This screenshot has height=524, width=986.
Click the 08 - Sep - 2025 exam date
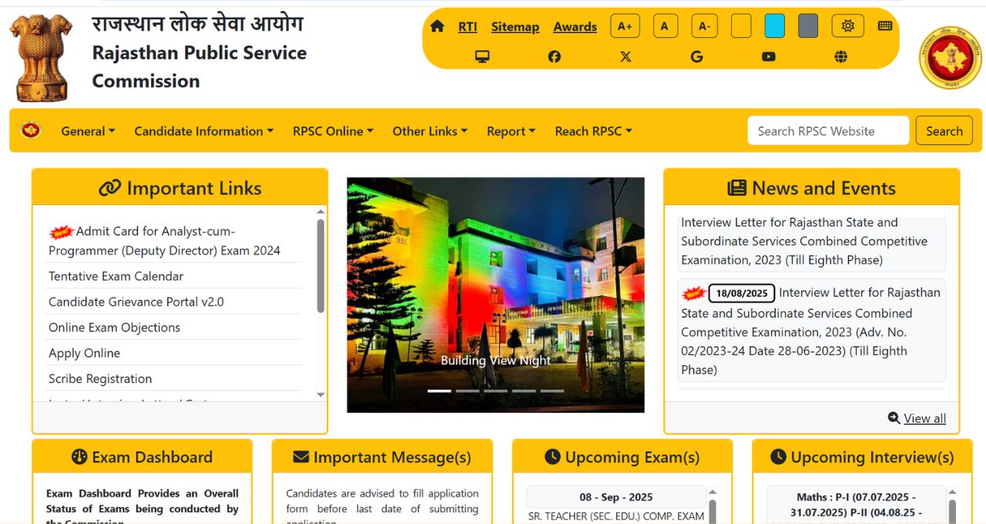click(x=615, y=497)
